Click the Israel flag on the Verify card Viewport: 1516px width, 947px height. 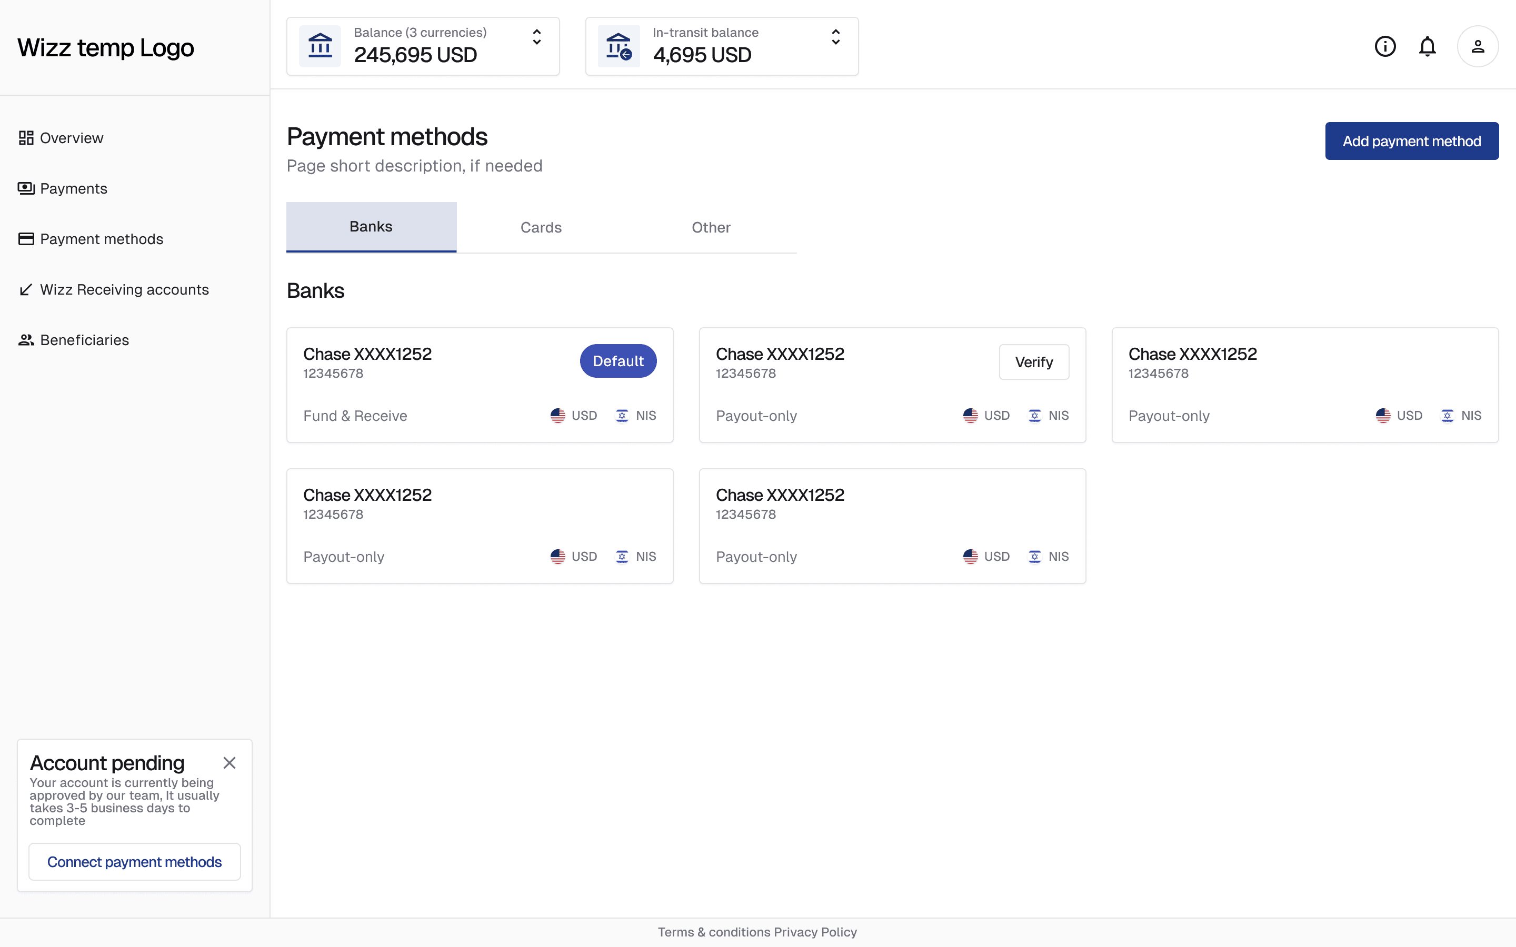(1035, 416)
